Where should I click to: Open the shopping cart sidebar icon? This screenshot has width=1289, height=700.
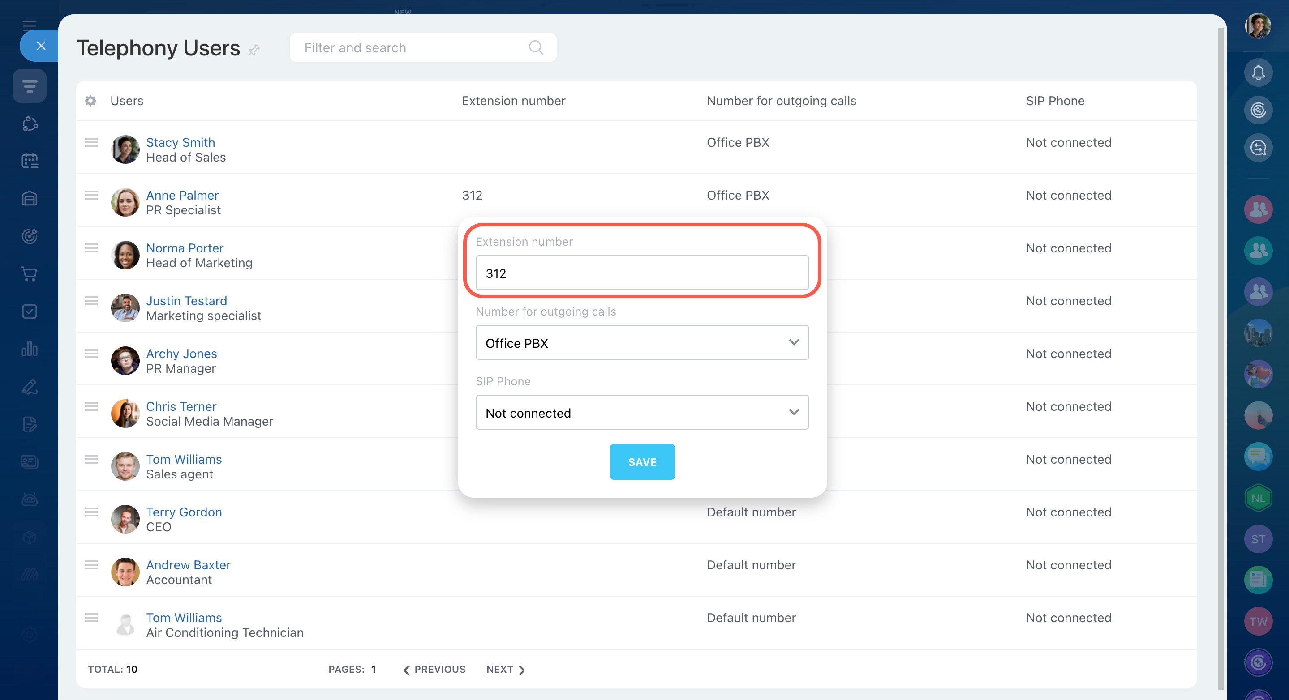click(30, 273)
